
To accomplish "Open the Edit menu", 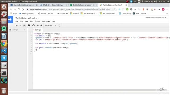I will (x=21, y=21).
